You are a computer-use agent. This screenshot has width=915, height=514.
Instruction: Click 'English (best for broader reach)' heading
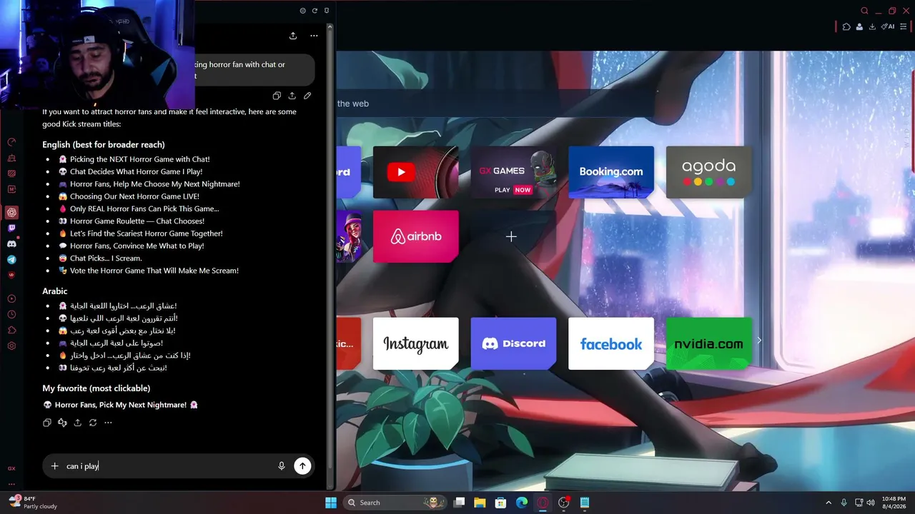[x=104, y=145]
